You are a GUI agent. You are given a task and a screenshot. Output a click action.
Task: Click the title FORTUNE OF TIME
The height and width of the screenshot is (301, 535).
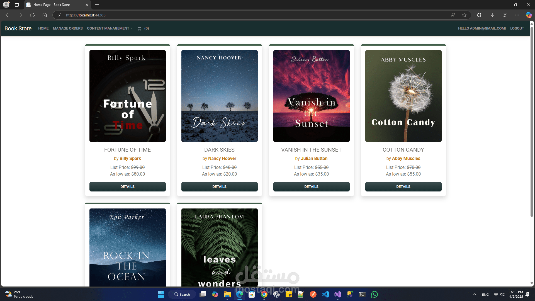pos(128,150)
